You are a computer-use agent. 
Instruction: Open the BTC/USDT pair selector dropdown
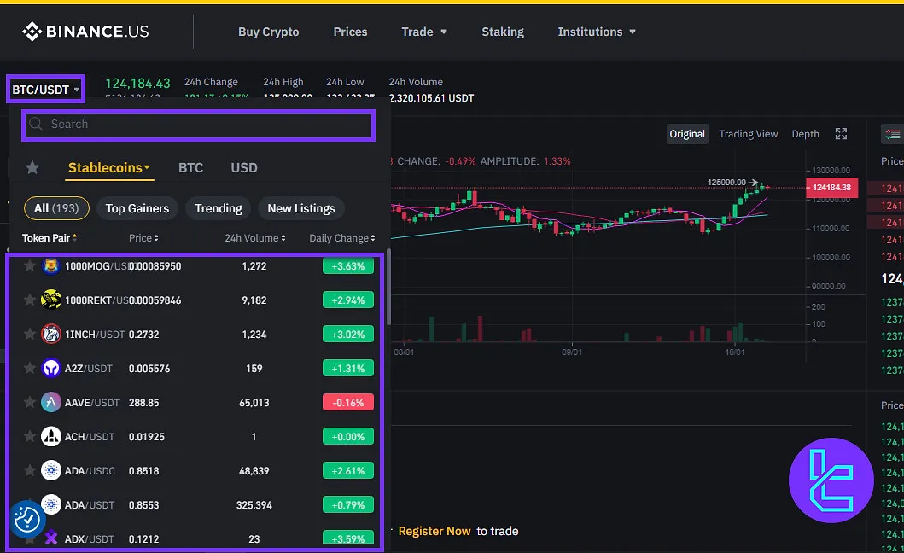point(45,89)
